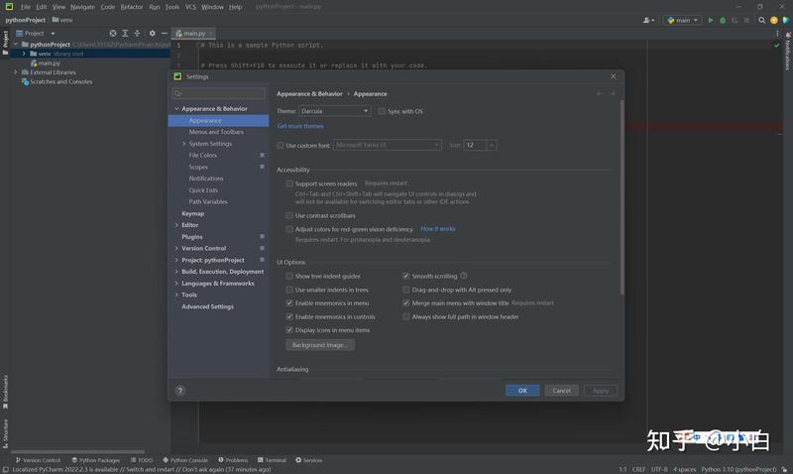Click Cancel in Settings dialog

(x=561, y=391)
